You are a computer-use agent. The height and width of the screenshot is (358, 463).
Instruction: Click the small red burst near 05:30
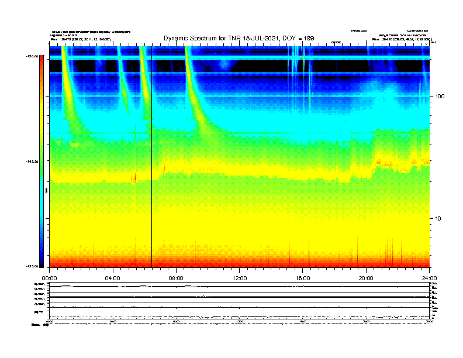(134, 178)
